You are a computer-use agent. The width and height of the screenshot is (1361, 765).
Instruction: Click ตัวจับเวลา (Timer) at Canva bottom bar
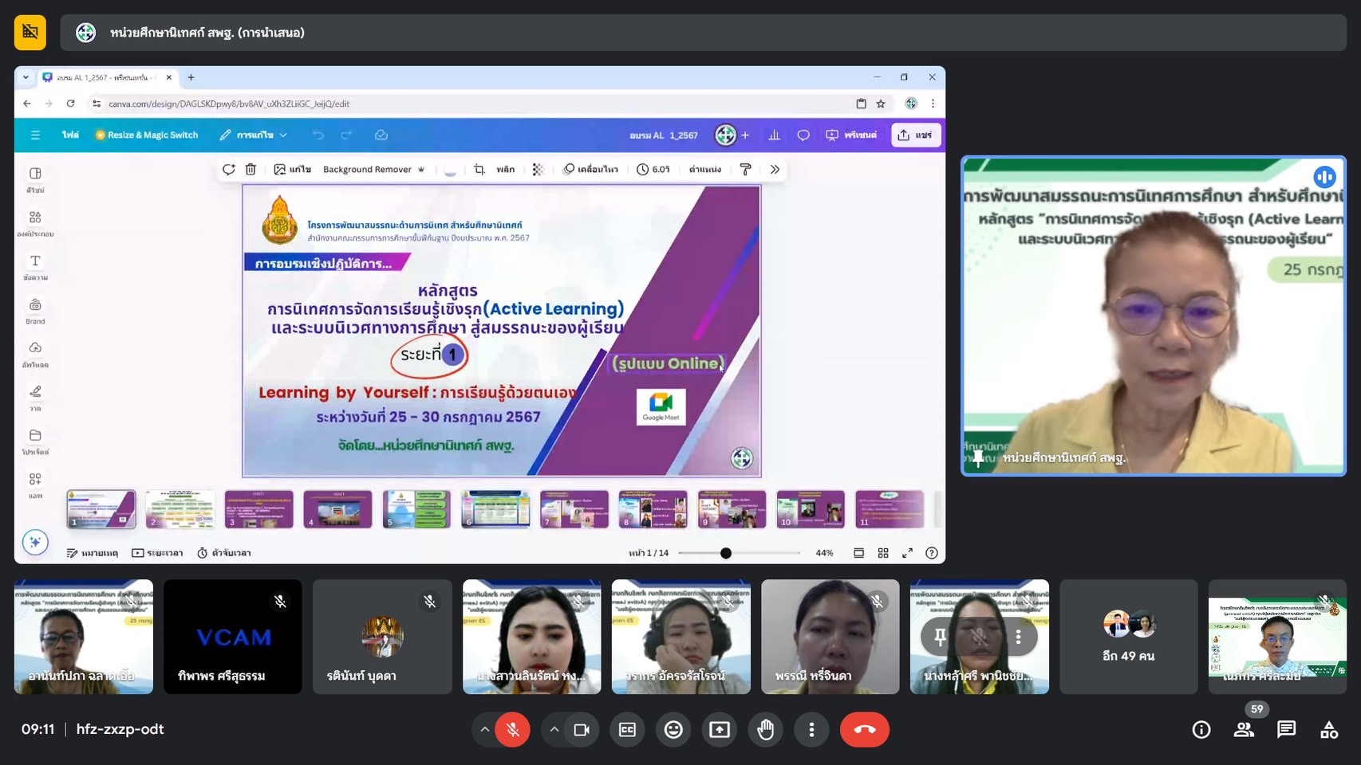[224, 553]
